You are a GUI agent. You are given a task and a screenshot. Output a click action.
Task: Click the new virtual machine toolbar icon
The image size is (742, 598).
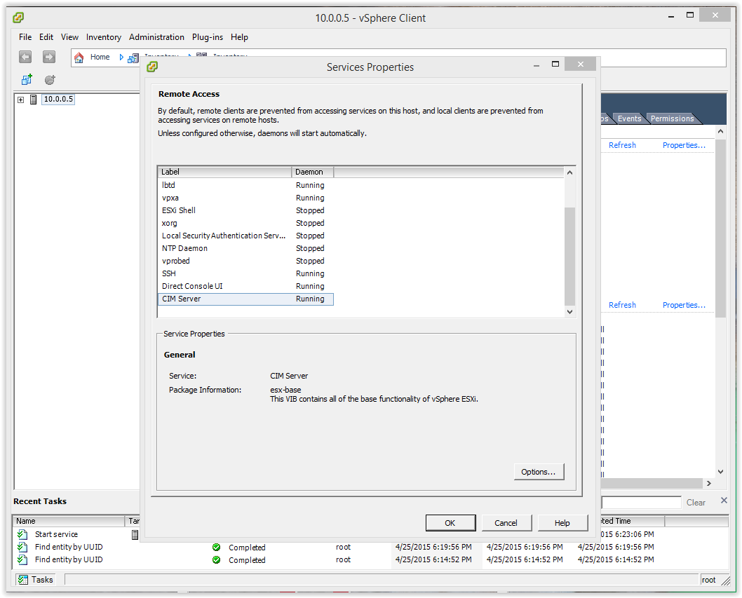tap(27, 79)
